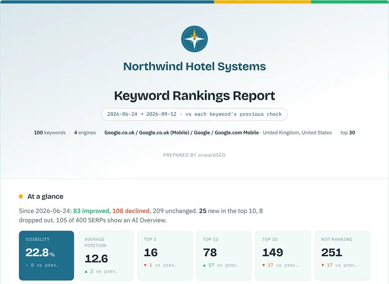Click "105 of 400 SERPs show an AI Overview"
The width and height of the screenshot is (389, 284).
111,220
